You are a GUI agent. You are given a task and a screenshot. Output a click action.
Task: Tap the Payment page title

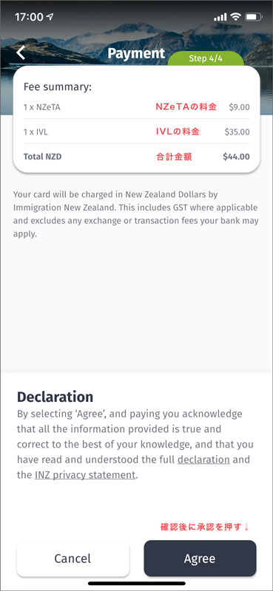tap(136, 53)
